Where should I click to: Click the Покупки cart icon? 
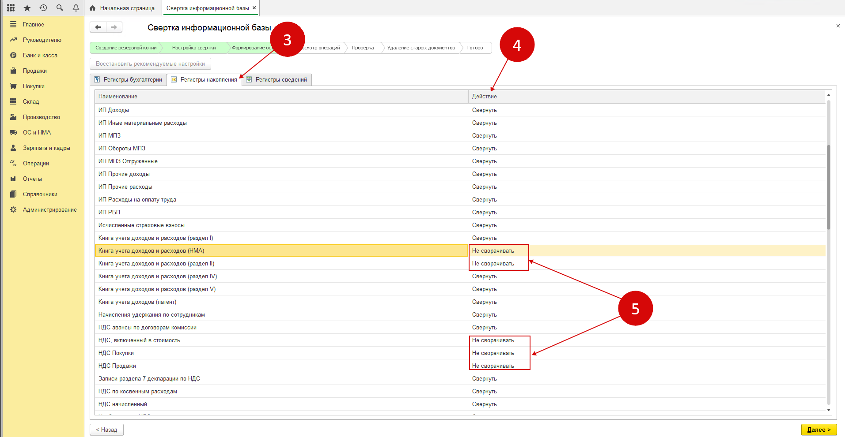point(13,86)
